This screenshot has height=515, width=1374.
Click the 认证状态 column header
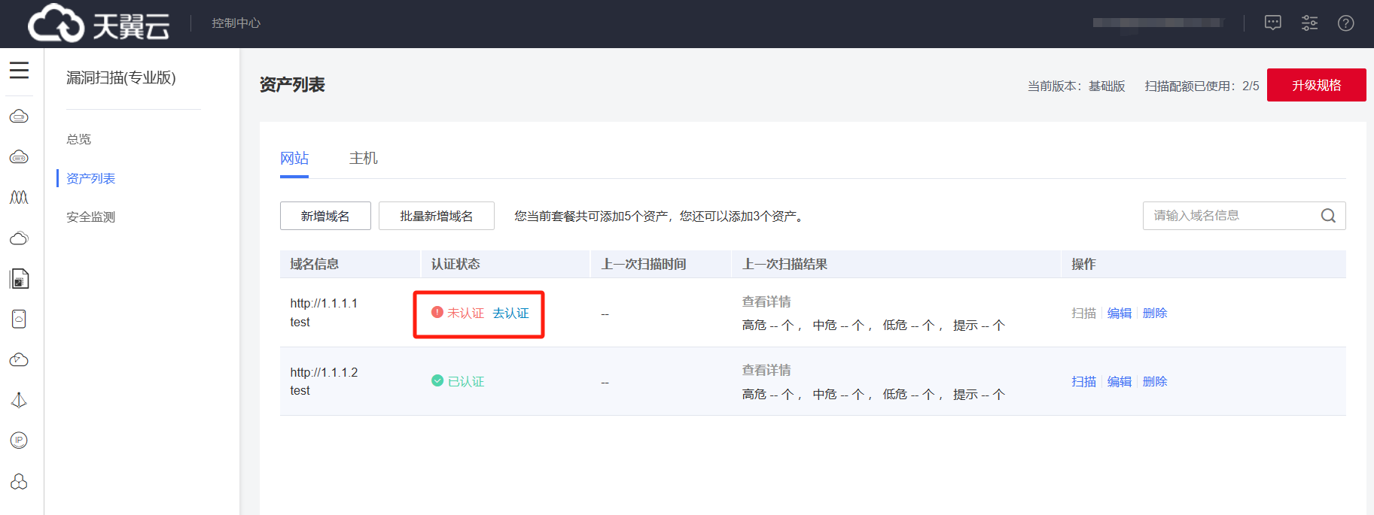tap(455, 264)
